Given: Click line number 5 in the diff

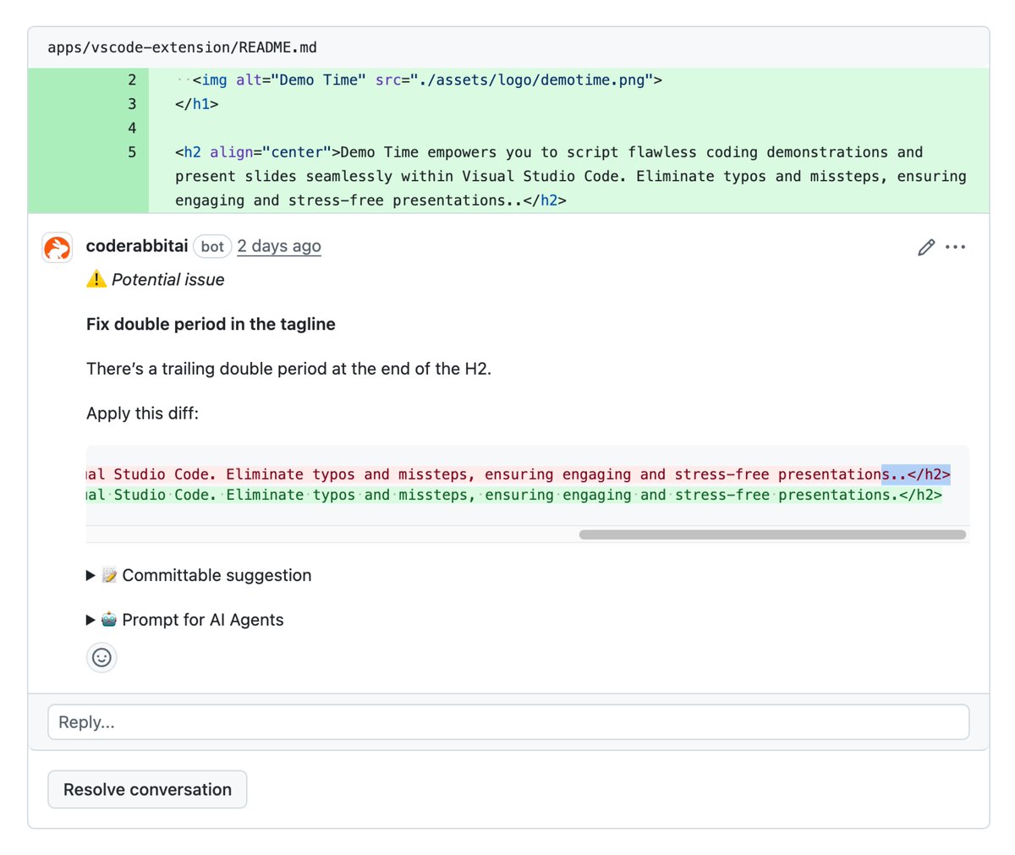Looking at the screenshot, I should pos(132,152).
